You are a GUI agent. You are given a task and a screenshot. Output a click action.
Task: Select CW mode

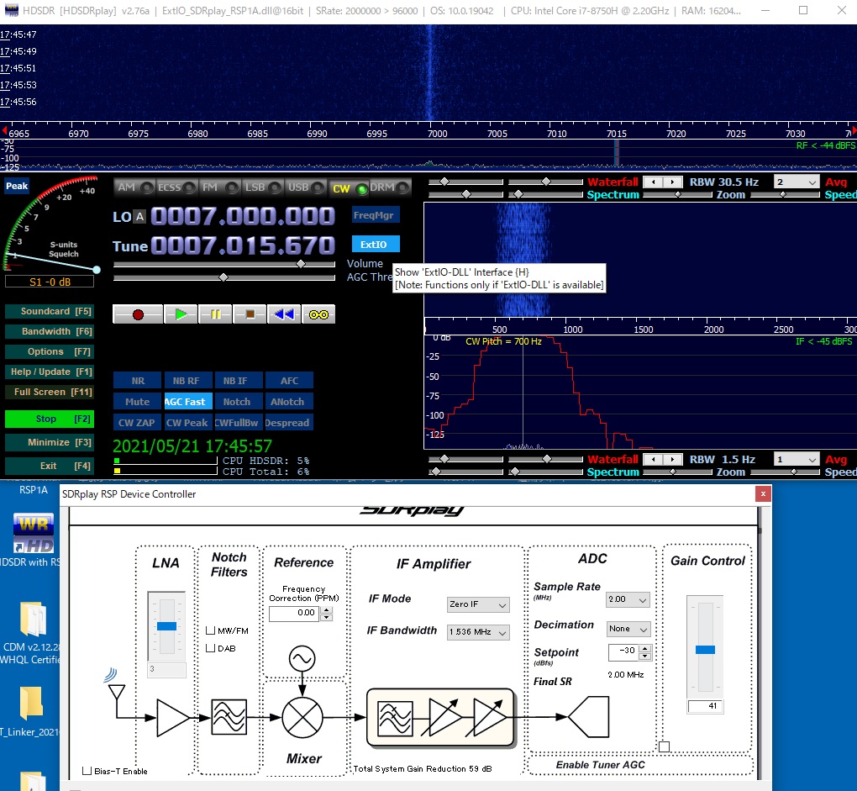(x=348, y=188)
